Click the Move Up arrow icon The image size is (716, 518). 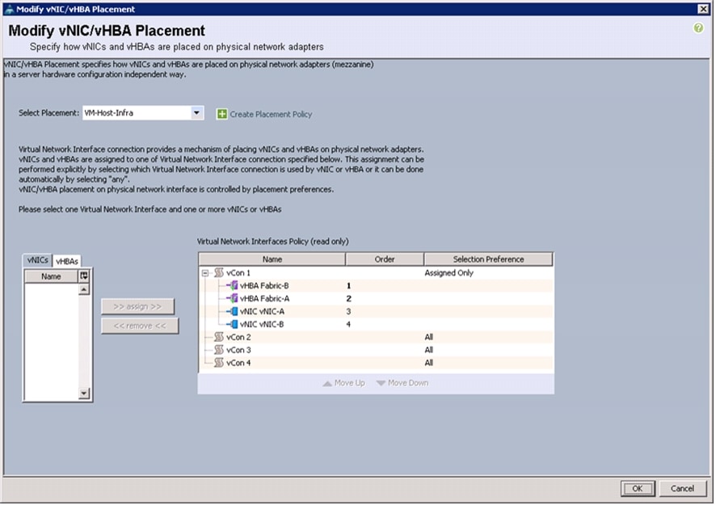[327, 383]
